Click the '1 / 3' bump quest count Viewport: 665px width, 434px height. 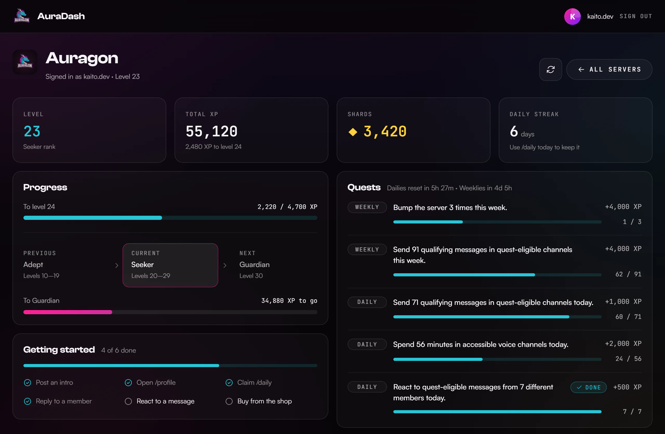(632, 222)
